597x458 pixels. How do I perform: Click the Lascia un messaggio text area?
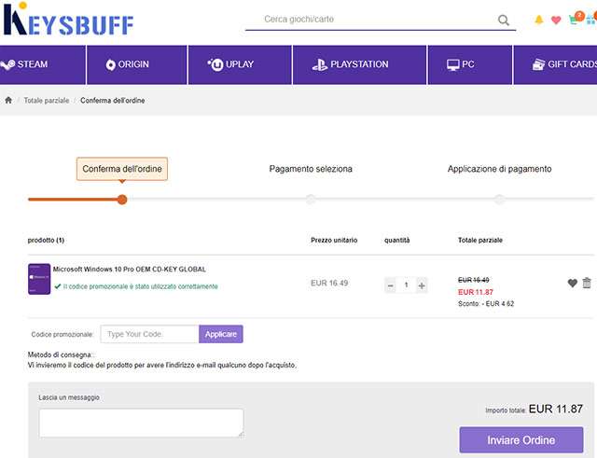point(141,423)
